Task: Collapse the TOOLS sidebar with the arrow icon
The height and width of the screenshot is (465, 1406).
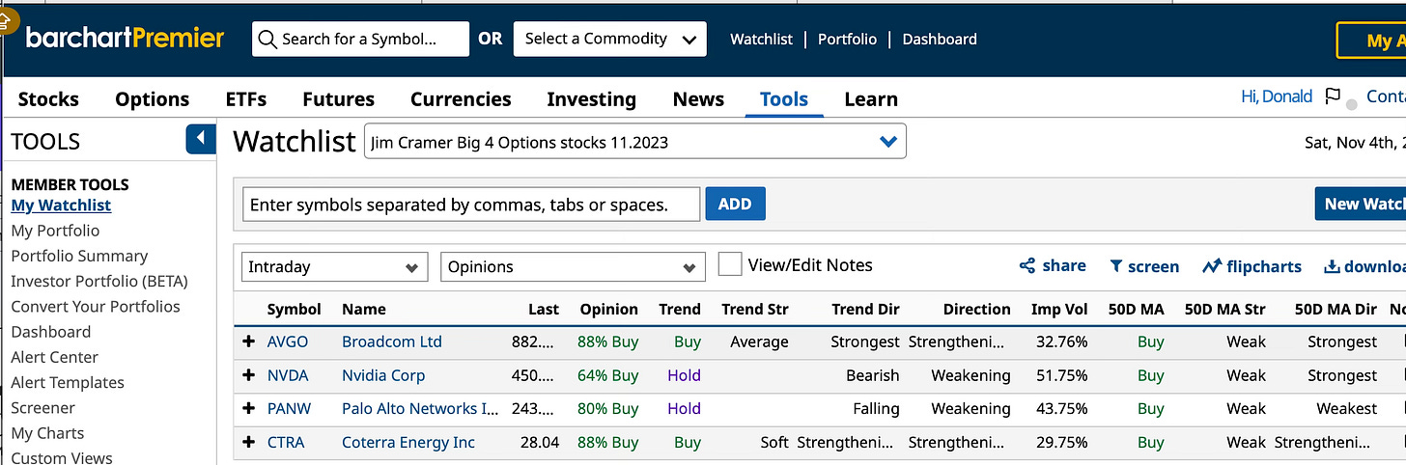Action: (201, 140)
